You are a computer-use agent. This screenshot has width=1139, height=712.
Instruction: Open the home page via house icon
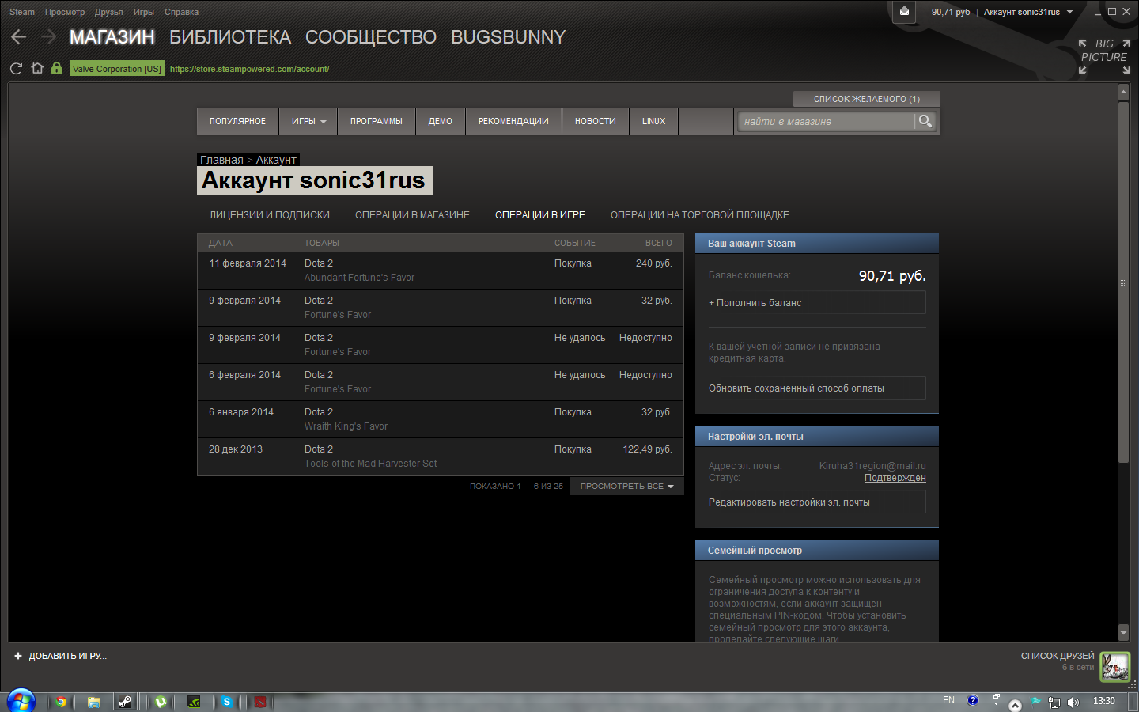(x=37, y=68)
